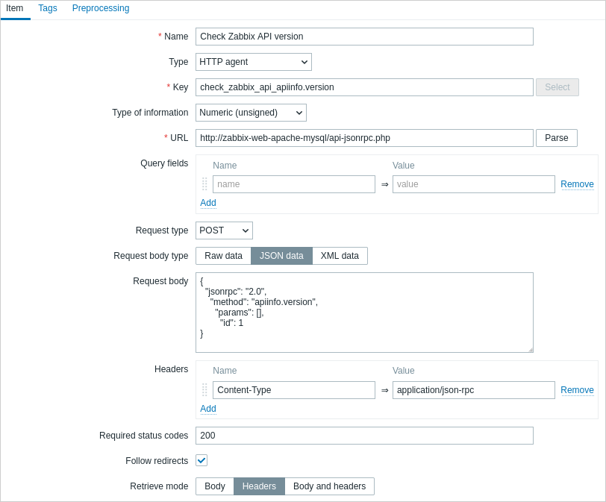Add another header row
Viewport: 606px width, 502px height.
coord(208,409)
